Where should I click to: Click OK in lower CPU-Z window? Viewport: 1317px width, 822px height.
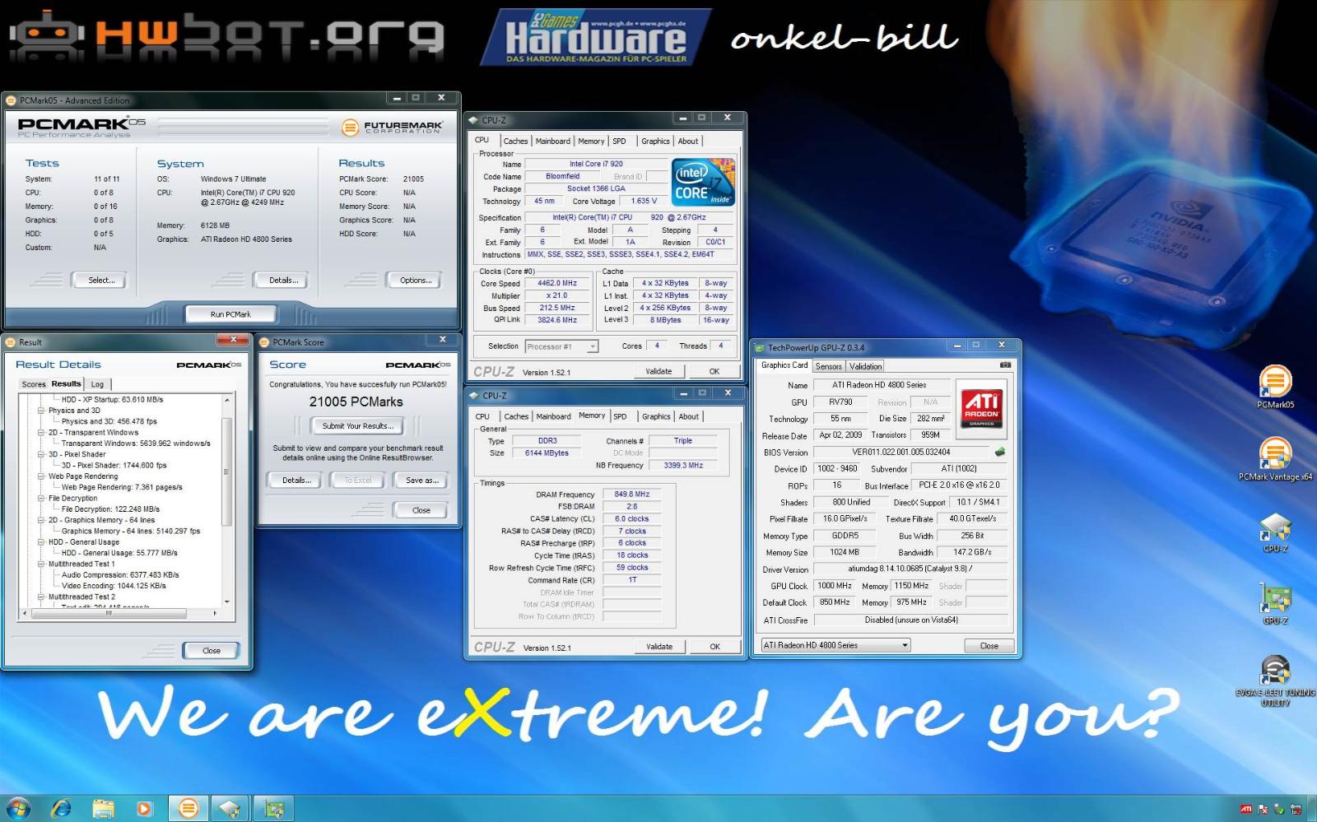[714, 647]
